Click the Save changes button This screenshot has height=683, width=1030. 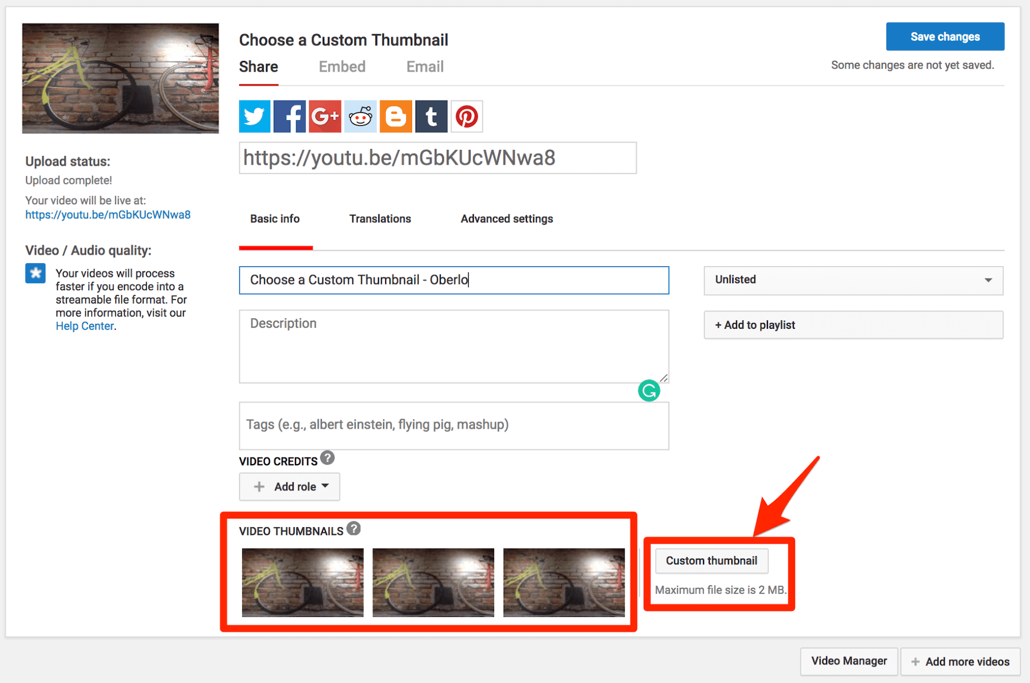point(945,36)
